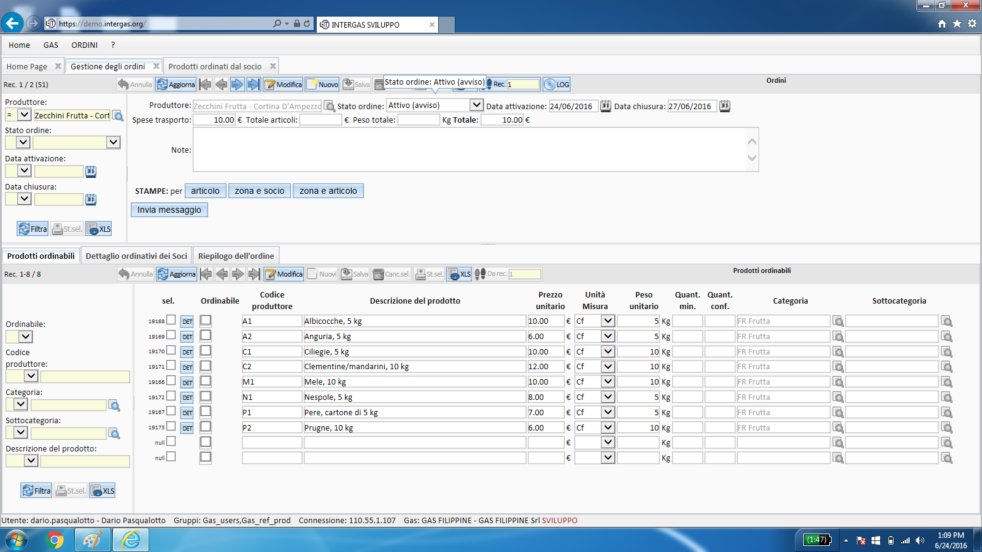Open the GAS menu
The height and width of the screenshot is (552, 982).
(51, 45)
